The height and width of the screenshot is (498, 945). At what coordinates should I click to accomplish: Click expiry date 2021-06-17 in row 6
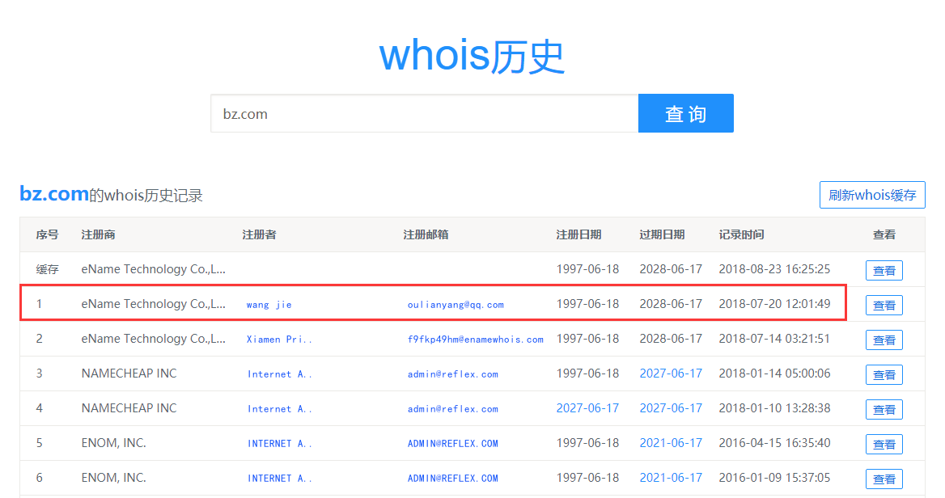671,478
